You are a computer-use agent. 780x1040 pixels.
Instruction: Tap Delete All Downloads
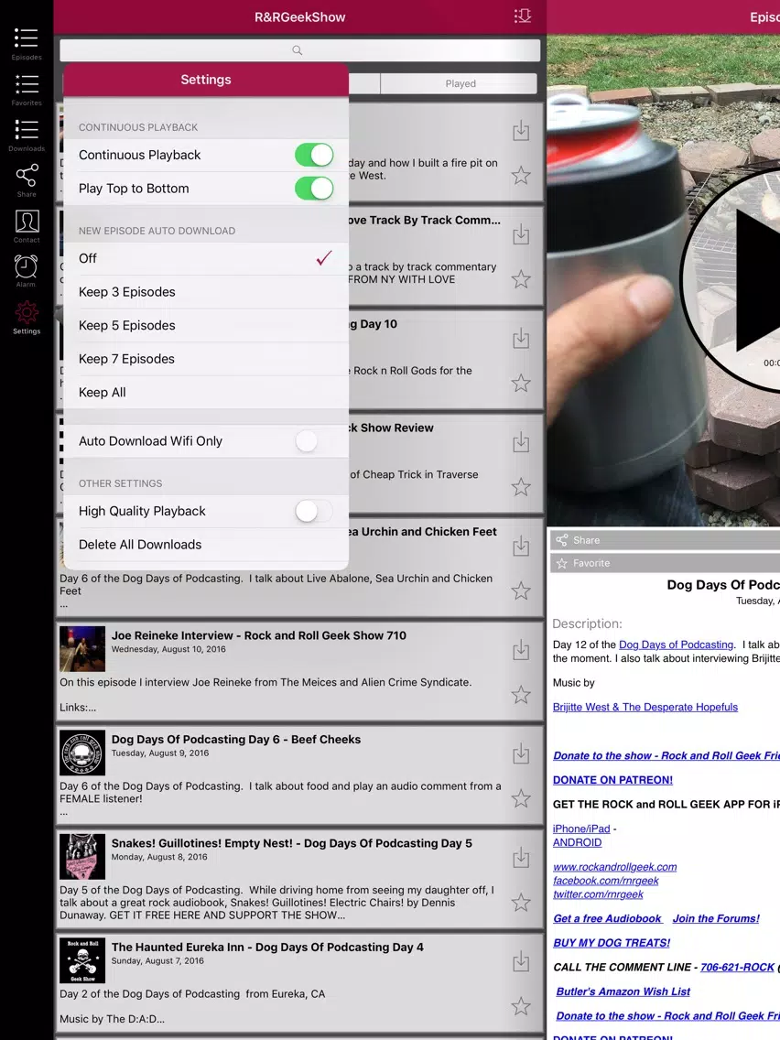point(206,545)
